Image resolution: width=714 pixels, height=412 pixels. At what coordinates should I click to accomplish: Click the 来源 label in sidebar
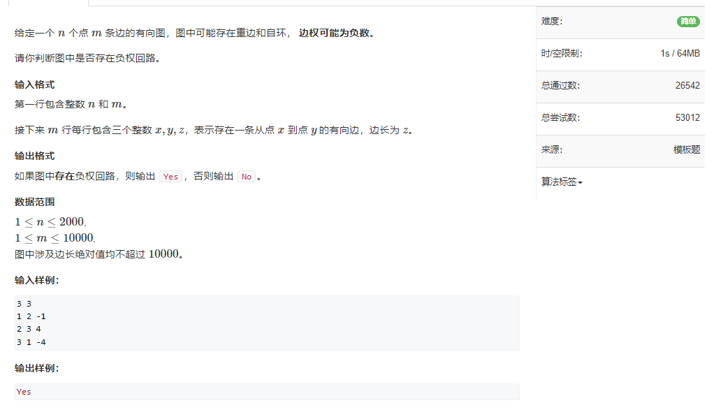(551, 149)
